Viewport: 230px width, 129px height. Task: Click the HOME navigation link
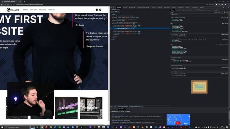click(26, 10)
